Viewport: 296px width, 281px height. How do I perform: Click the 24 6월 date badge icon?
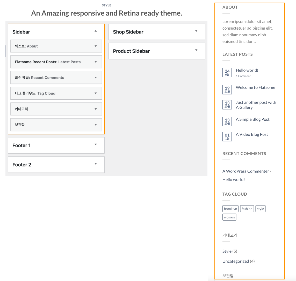click(227, 72)
